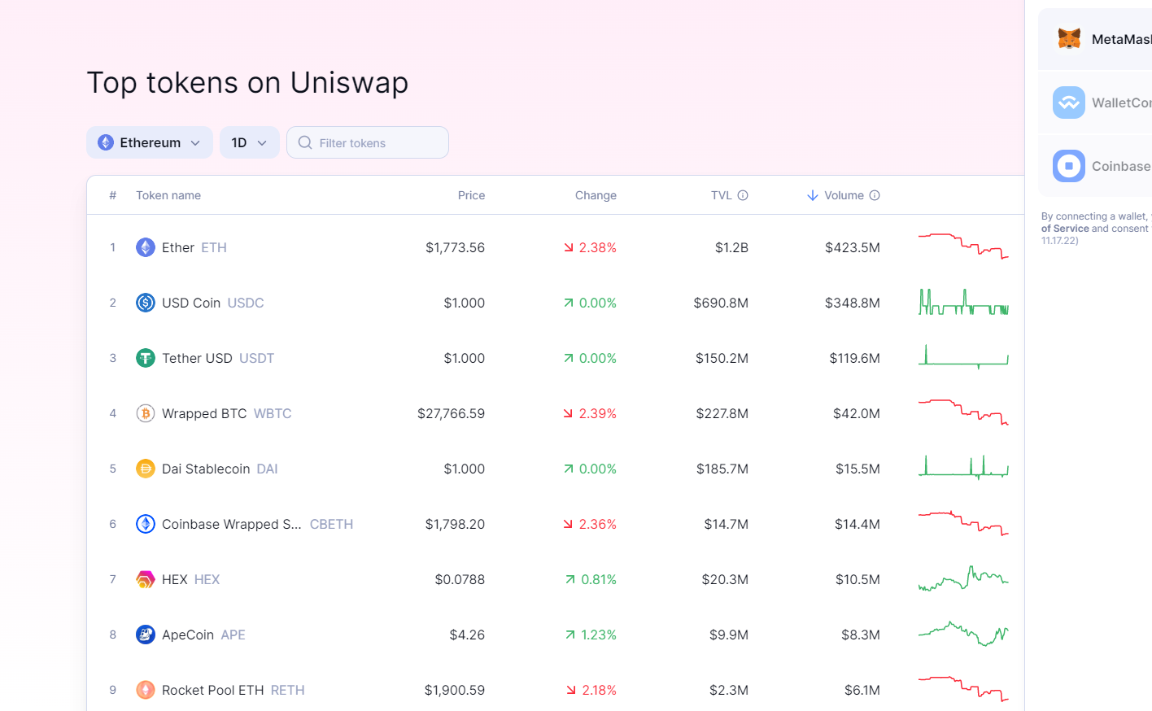
Task: Click the Rocket Pool ETH token icon
Action: 146,690
